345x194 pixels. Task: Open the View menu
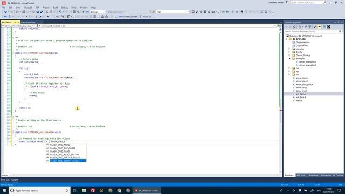click(18, 8)
